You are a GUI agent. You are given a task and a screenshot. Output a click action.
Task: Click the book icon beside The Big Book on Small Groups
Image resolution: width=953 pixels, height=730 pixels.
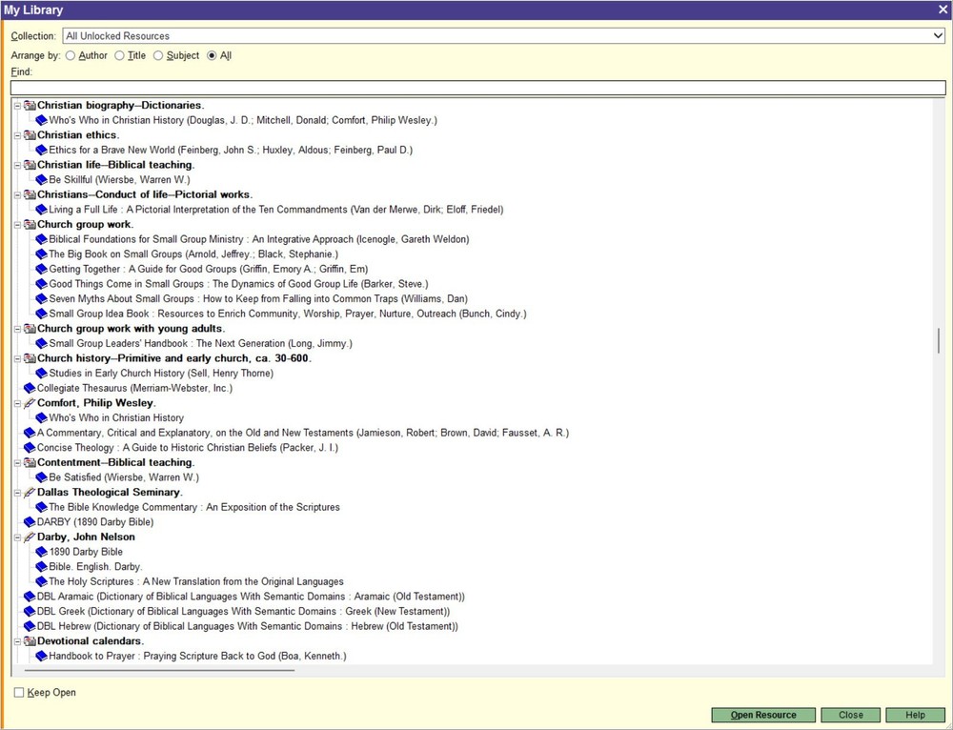(x=41, y=254)
